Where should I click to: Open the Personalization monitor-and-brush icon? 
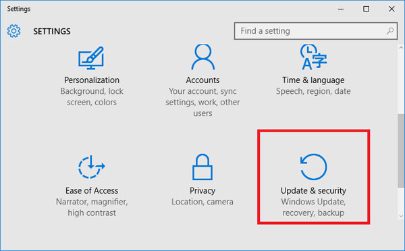[x=91, y=58]
